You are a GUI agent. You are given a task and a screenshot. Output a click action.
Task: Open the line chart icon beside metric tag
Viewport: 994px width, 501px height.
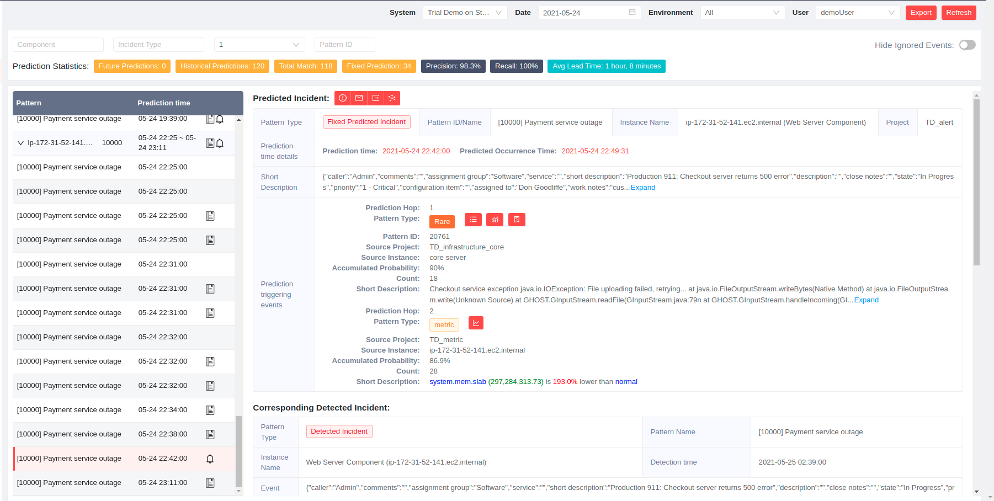coord(476,323)
